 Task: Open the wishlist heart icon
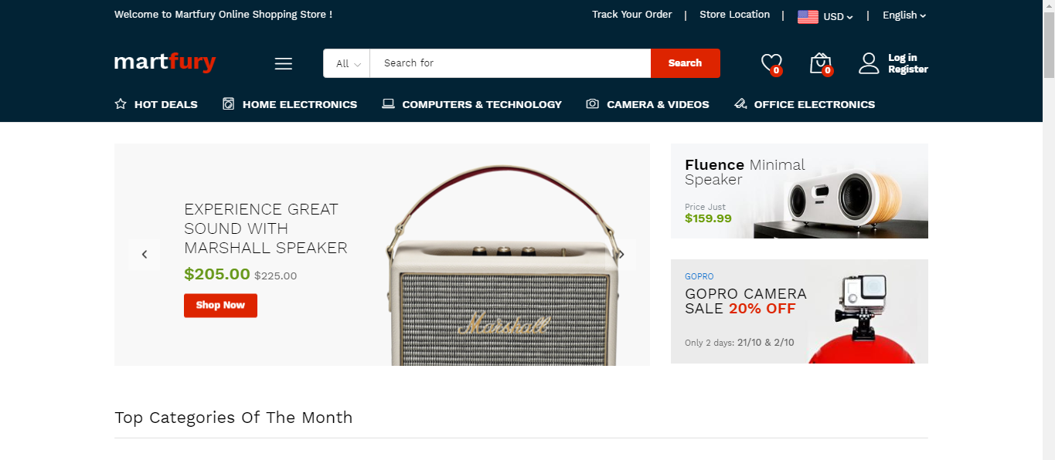point(771,62)
